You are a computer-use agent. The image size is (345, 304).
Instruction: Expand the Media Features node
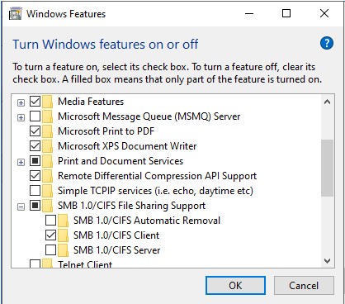(x=21, y=102)
